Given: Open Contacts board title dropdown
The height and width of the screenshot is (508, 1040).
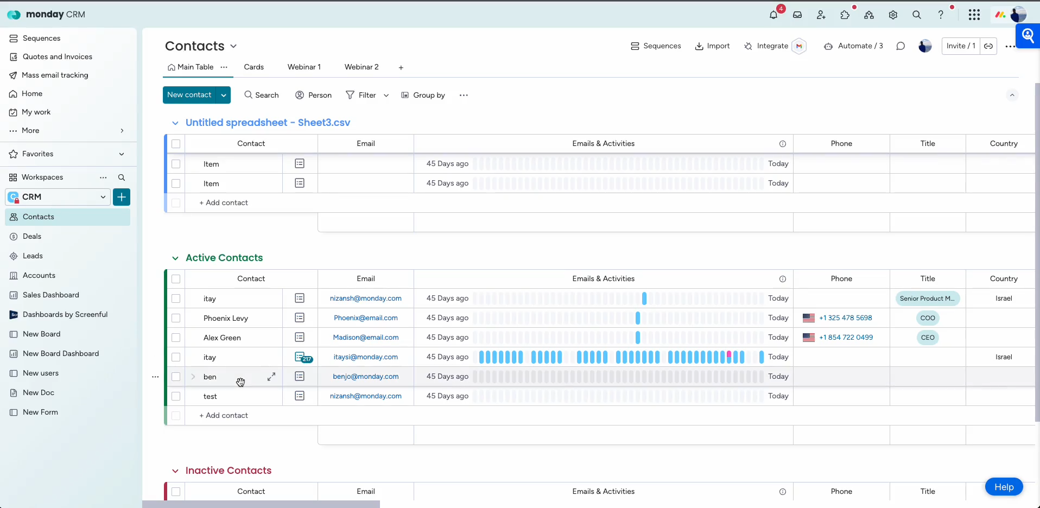Looking at the screenshot, I should pos(233,46).
